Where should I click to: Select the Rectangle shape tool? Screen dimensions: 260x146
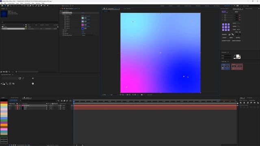pyautogui.click(x=28, y=6)
